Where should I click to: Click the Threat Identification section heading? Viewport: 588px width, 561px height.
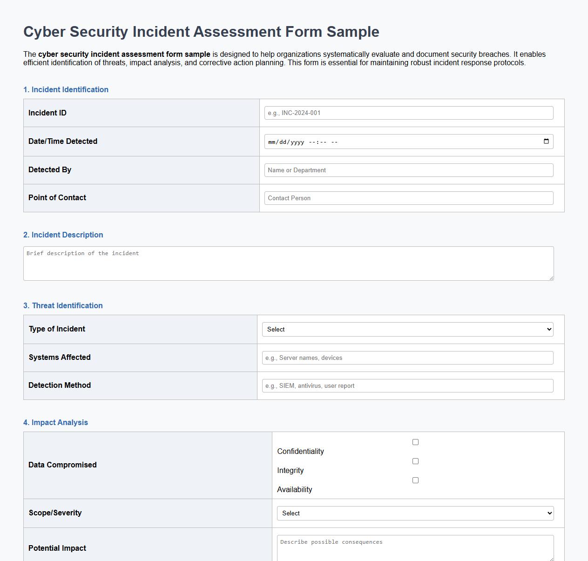pos(63,305)
